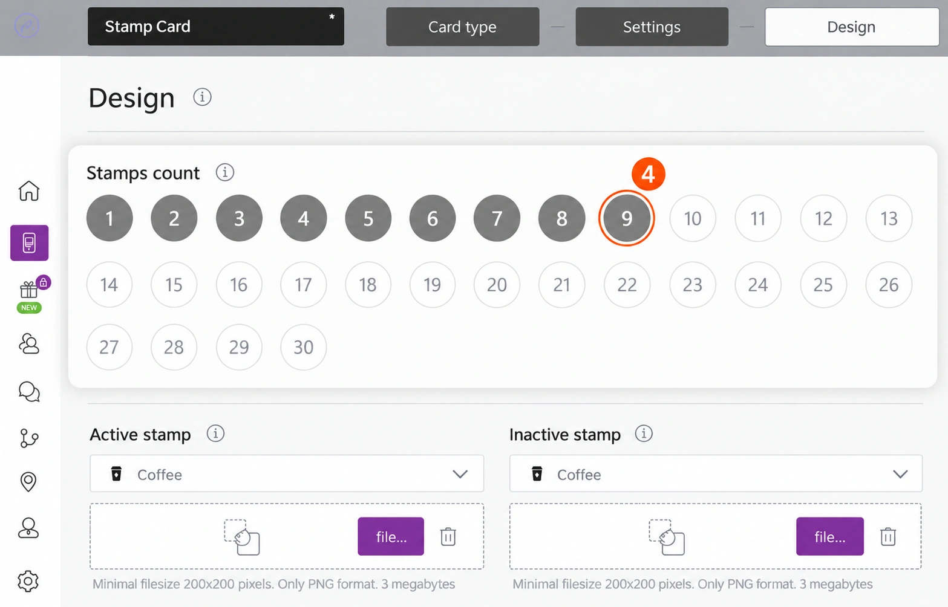Show info next to Design heading
The width and height of the screenshot is (948, 607).
coord(202,97)
